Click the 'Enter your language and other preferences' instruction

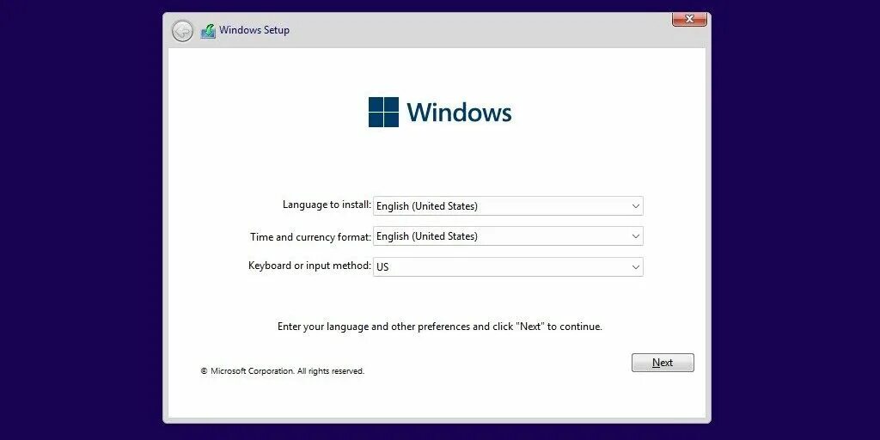click(x=440, y=327)
